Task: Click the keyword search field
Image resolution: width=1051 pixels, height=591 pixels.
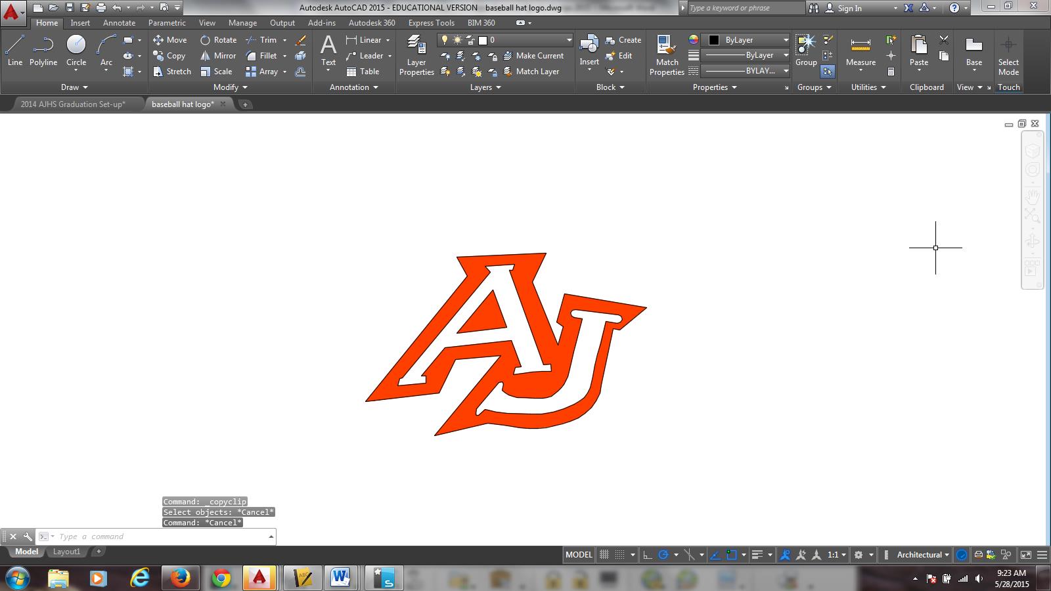Action: pyautogui.click(x=746, y=8)
